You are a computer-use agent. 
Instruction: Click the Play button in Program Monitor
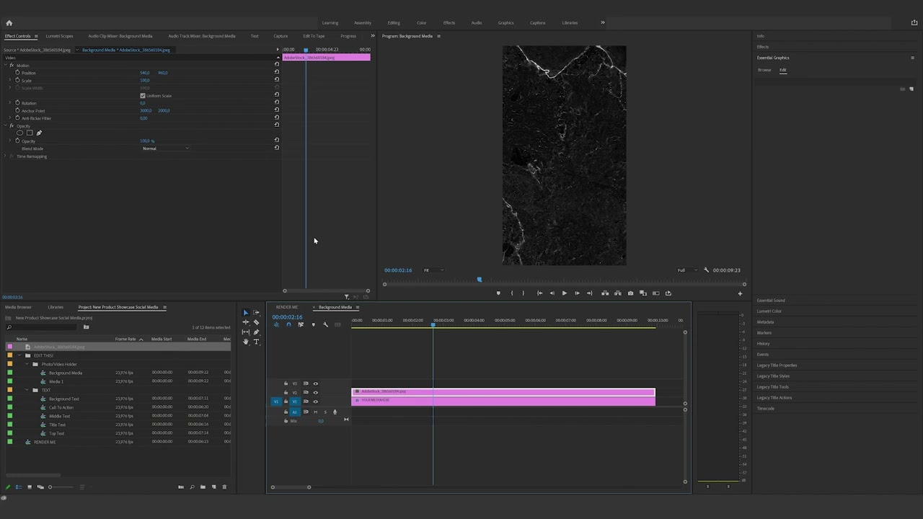tap(564, 293)
